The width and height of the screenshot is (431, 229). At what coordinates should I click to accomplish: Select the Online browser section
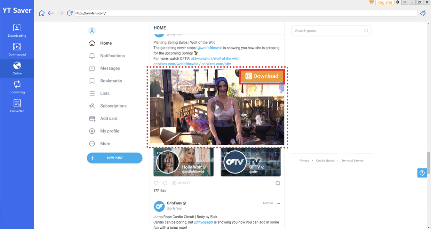coord(17,68)
